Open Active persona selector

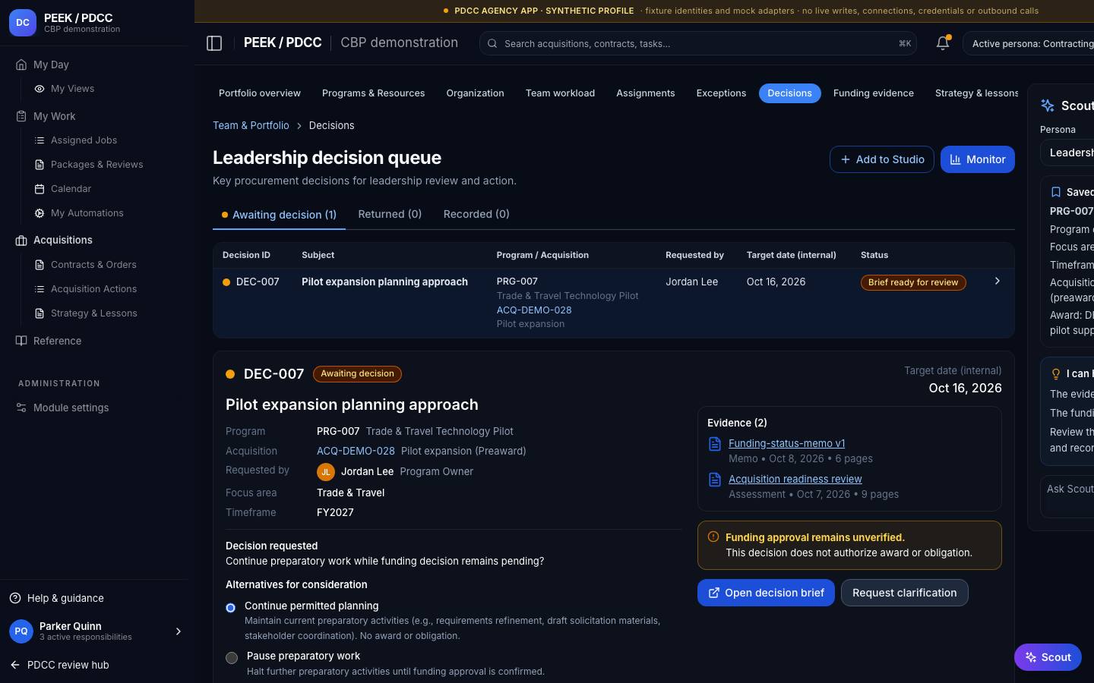(x=1028, y=43)
